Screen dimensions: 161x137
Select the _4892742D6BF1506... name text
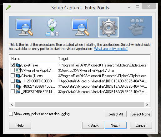point(38,86)
